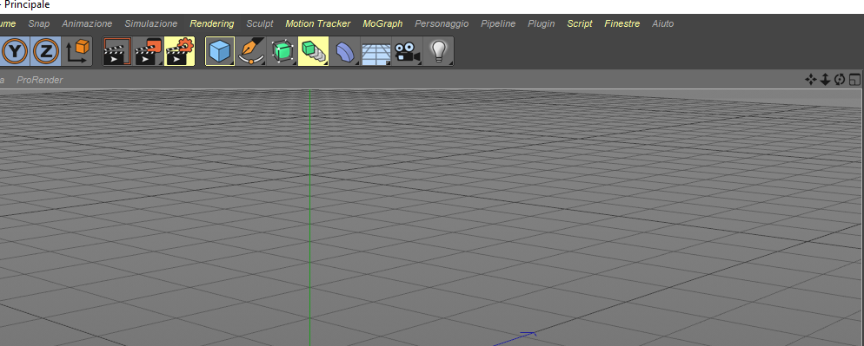The image size is (864, 346).
Task: Open the Bend deformer icon
Action: click(345, 51)
